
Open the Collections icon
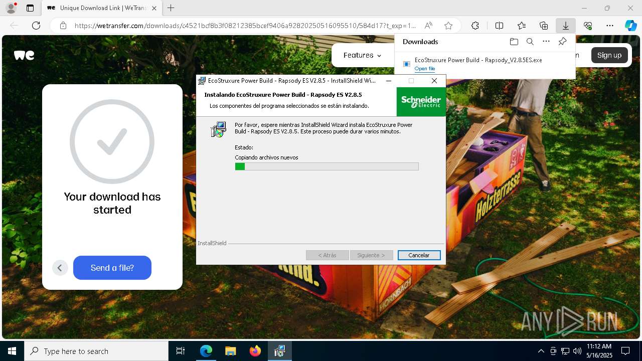coord(544,26)
